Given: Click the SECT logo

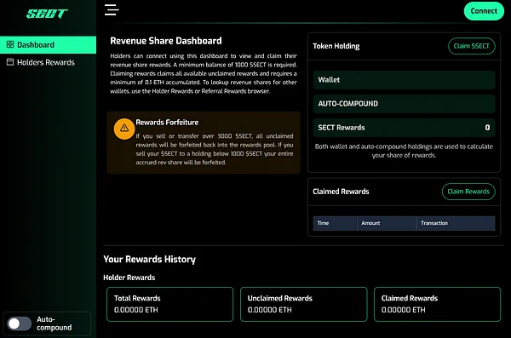Looking at the screenshot, I should (x=47, y=14).
